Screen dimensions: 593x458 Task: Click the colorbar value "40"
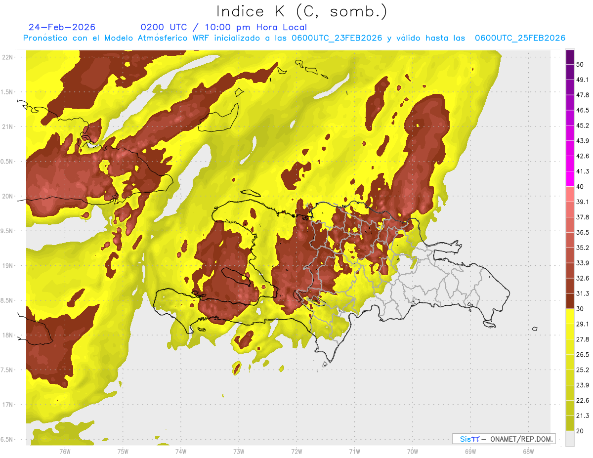click(x=580, y=187)
